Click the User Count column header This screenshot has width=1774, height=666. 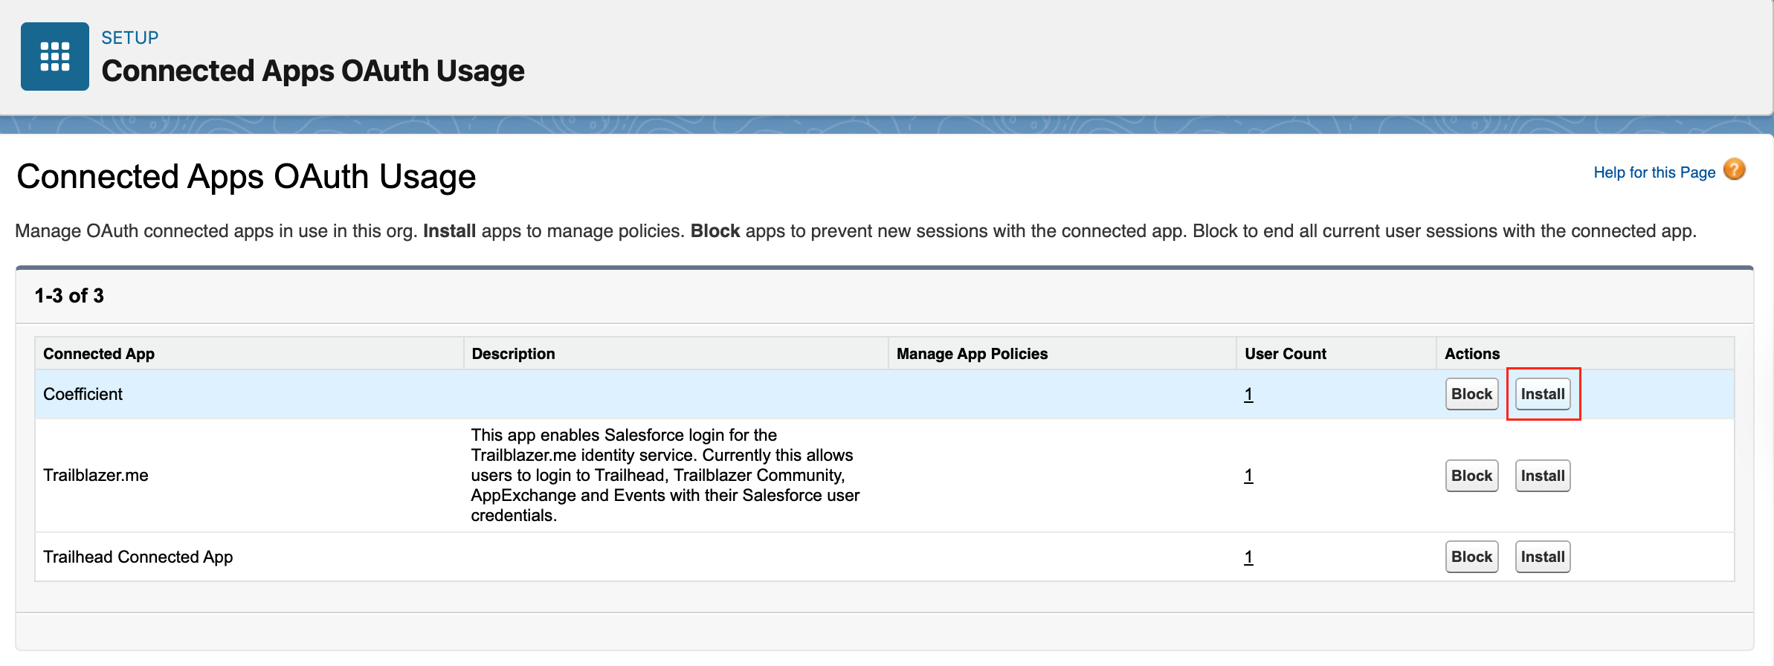[1336, 354]
